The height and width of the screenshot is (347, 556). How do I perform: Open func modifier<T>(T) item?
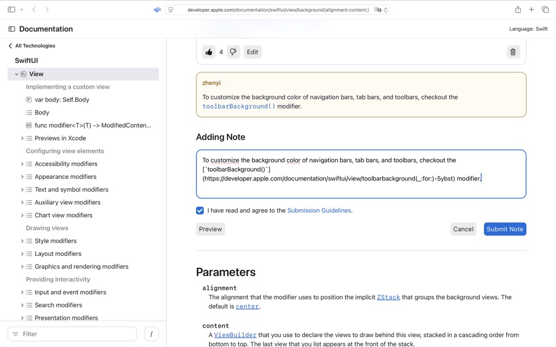click(92, 126)
